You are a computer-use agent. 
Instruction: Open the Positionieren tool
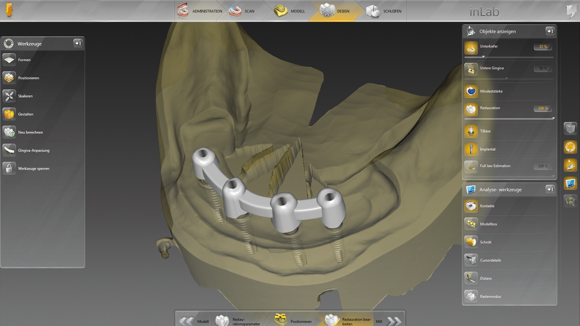[10, 78]
